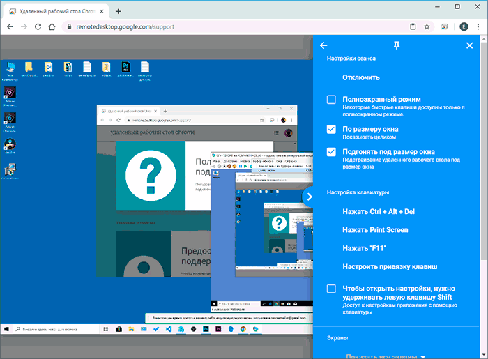
Task: Open a new browser tab with the plus button
Action: 118,12
